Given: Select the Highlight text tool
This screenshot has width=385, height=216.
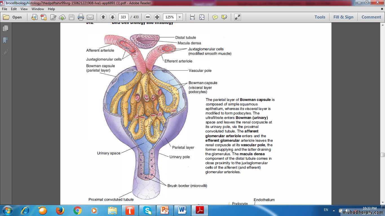Looking at the screenshot, I should [224, 17].
